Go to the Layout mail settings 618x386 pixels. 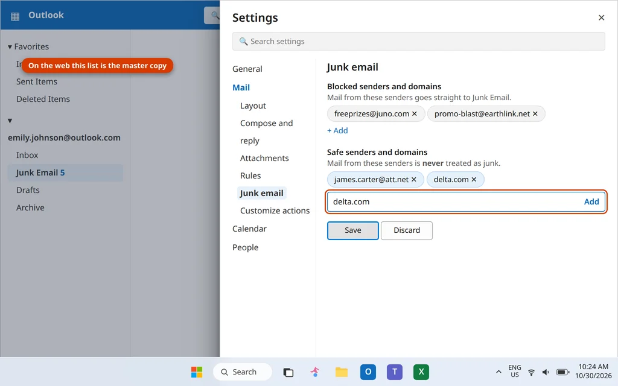253,106
